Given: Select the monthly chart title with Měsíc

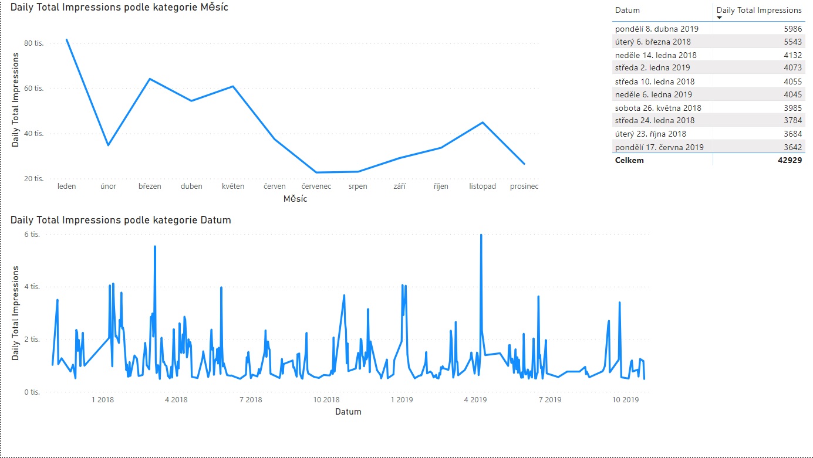Looking at the screenshot, I should click(x=119, y=8).
